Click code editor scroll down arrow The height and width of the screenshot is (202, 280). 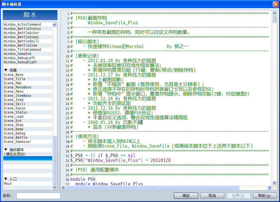pos(274,183)
